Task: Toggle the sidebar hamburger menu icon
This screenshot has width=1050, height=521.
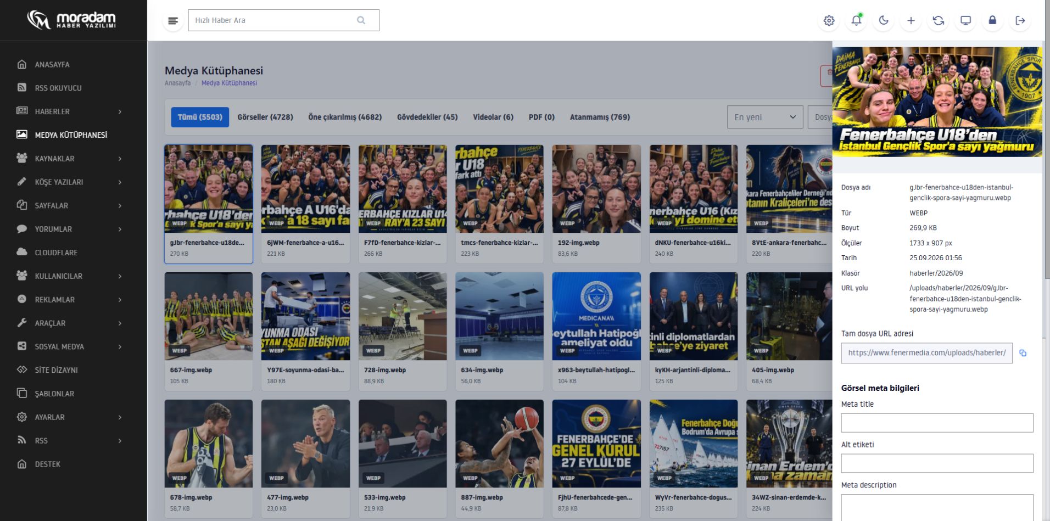Action: click(173, 21)
